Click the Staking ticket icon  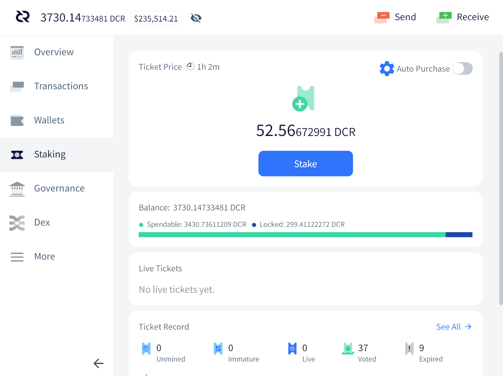(x=17, y=155)
